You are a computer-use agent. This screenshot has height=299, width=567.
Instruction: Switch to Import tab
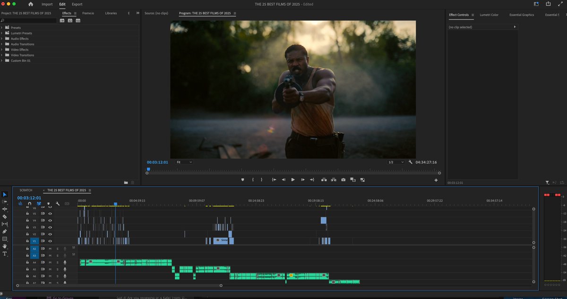47,4
